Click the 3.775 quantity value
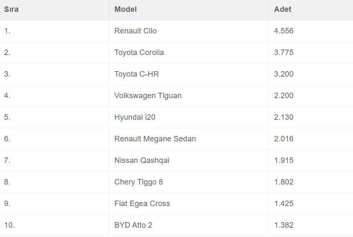This screenshot has height=237, width=353. coord(283,52)
